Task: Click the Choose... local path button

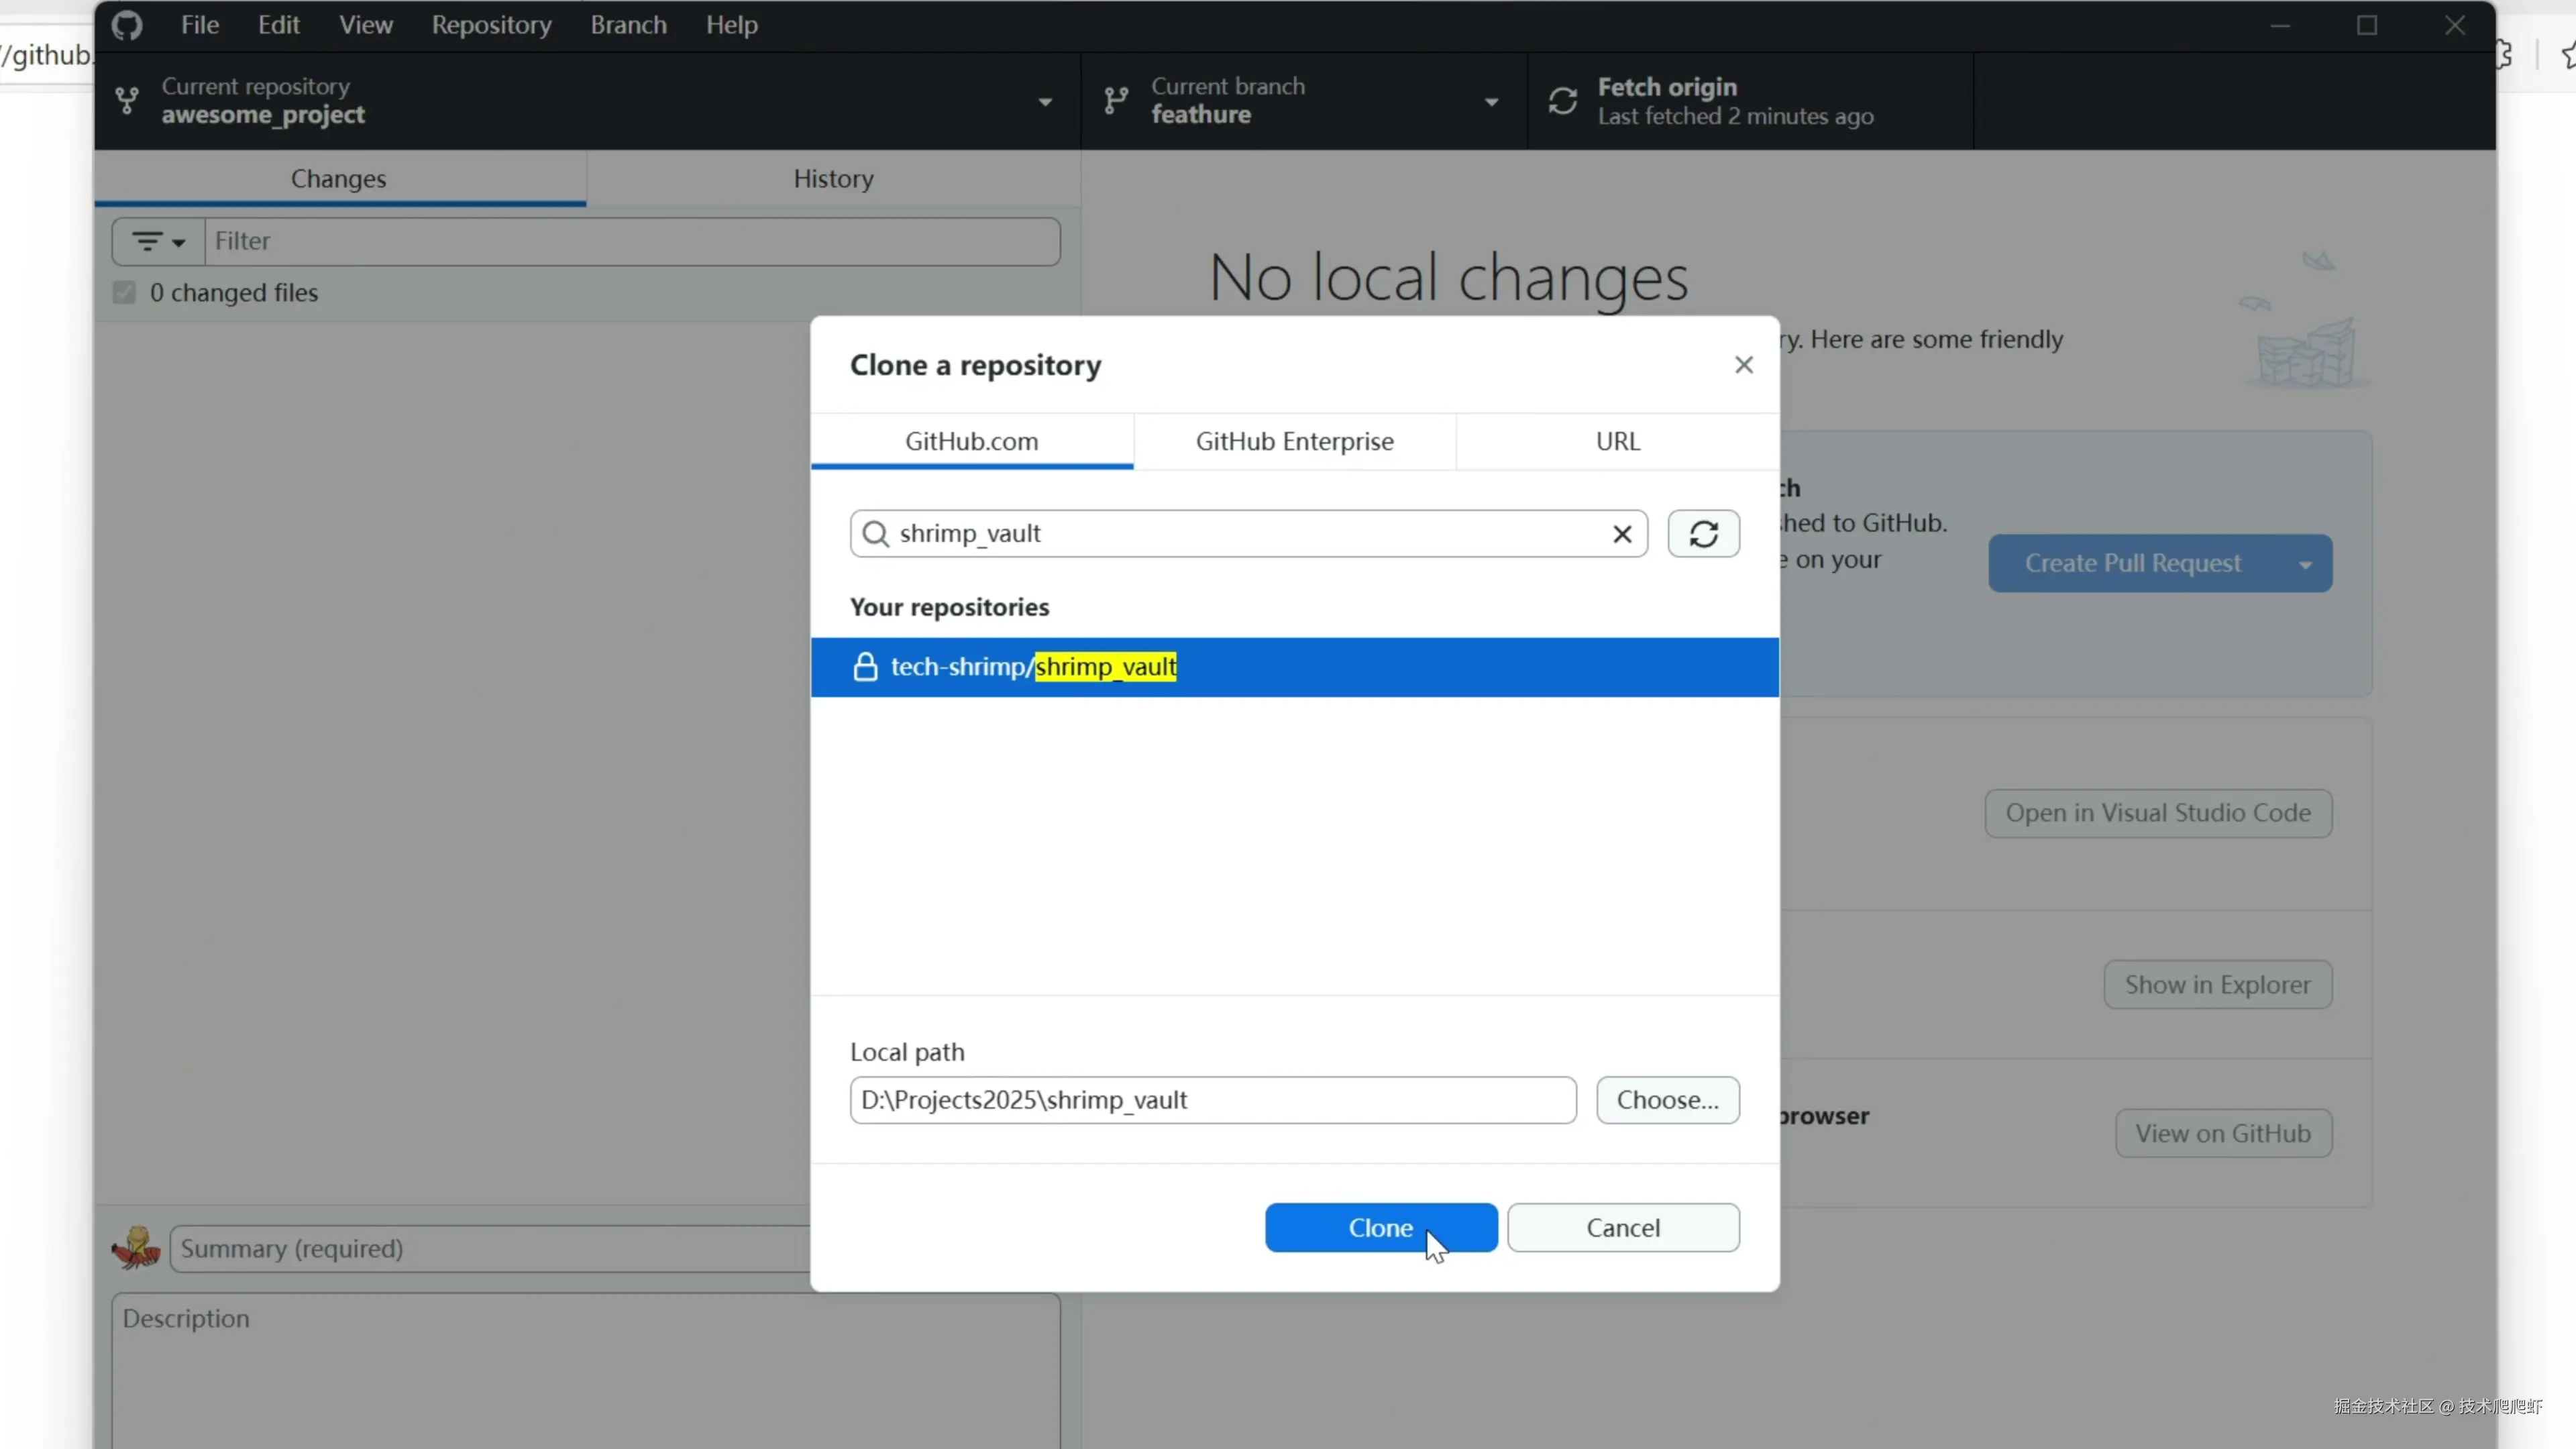Action: pyautogui.click(x=1667, y=1100)
